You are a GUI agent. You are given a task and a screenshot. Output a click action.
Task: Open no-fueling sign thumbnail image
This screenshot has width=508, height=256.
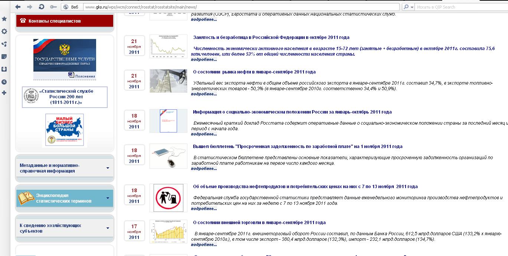[168, 198]
